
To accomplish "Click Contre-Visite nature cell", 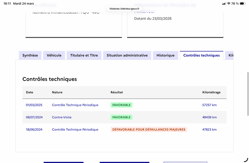I will tap(62, 117).
